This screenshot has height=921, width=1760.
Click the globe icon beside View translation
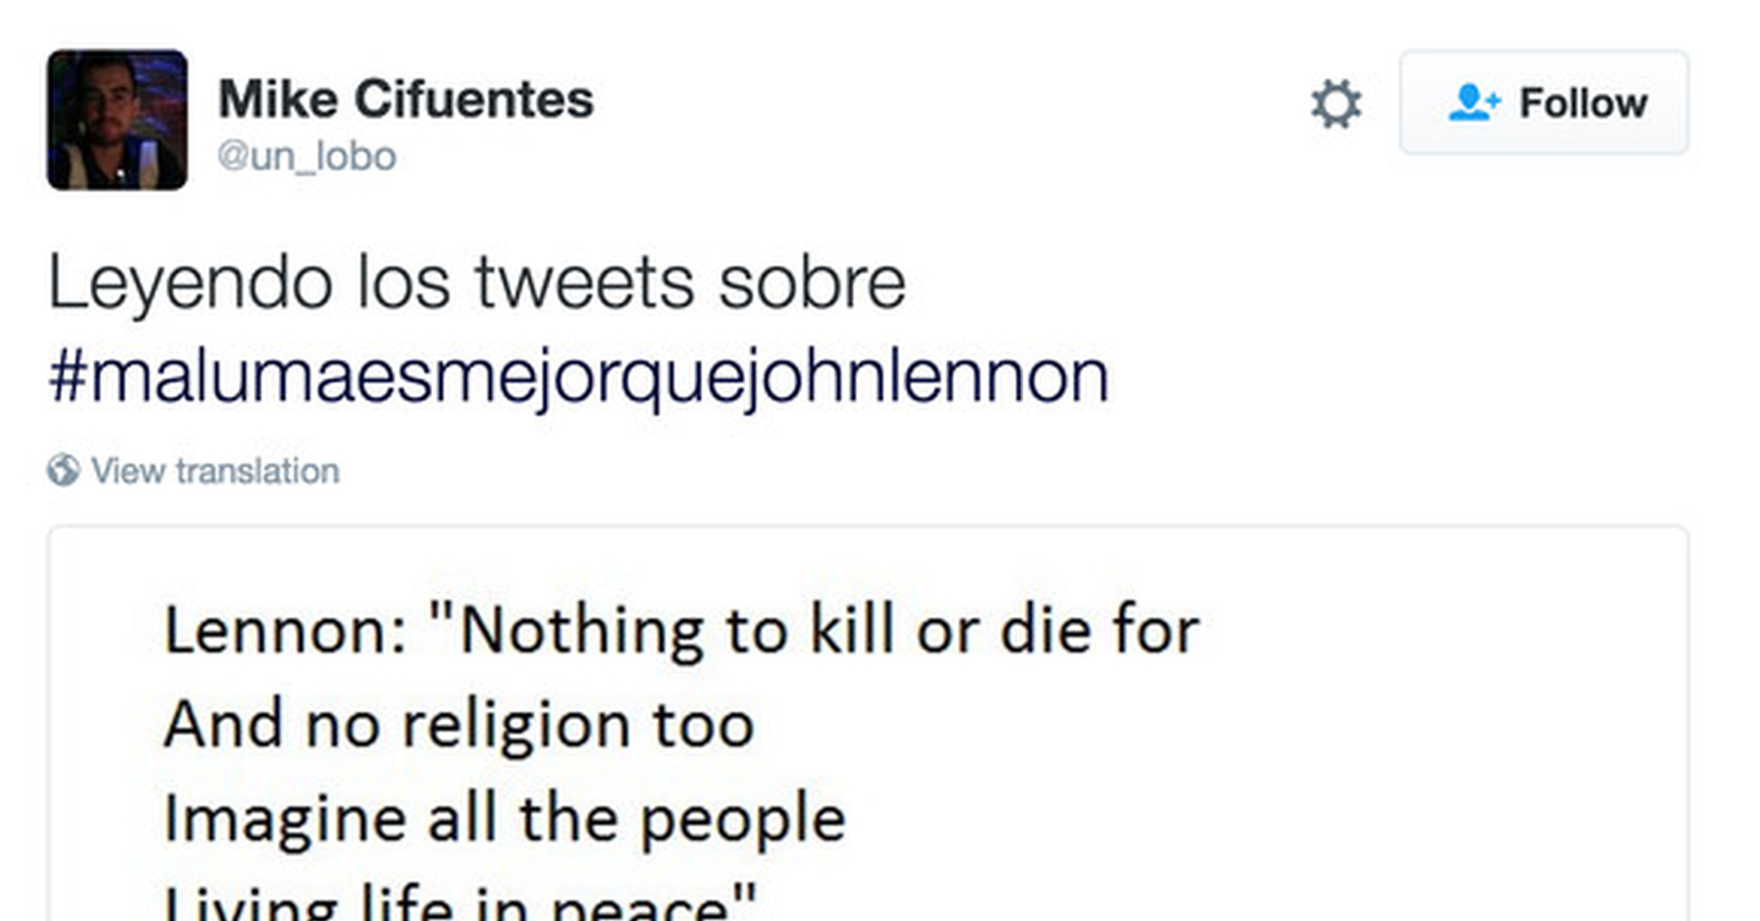(64, 470)
